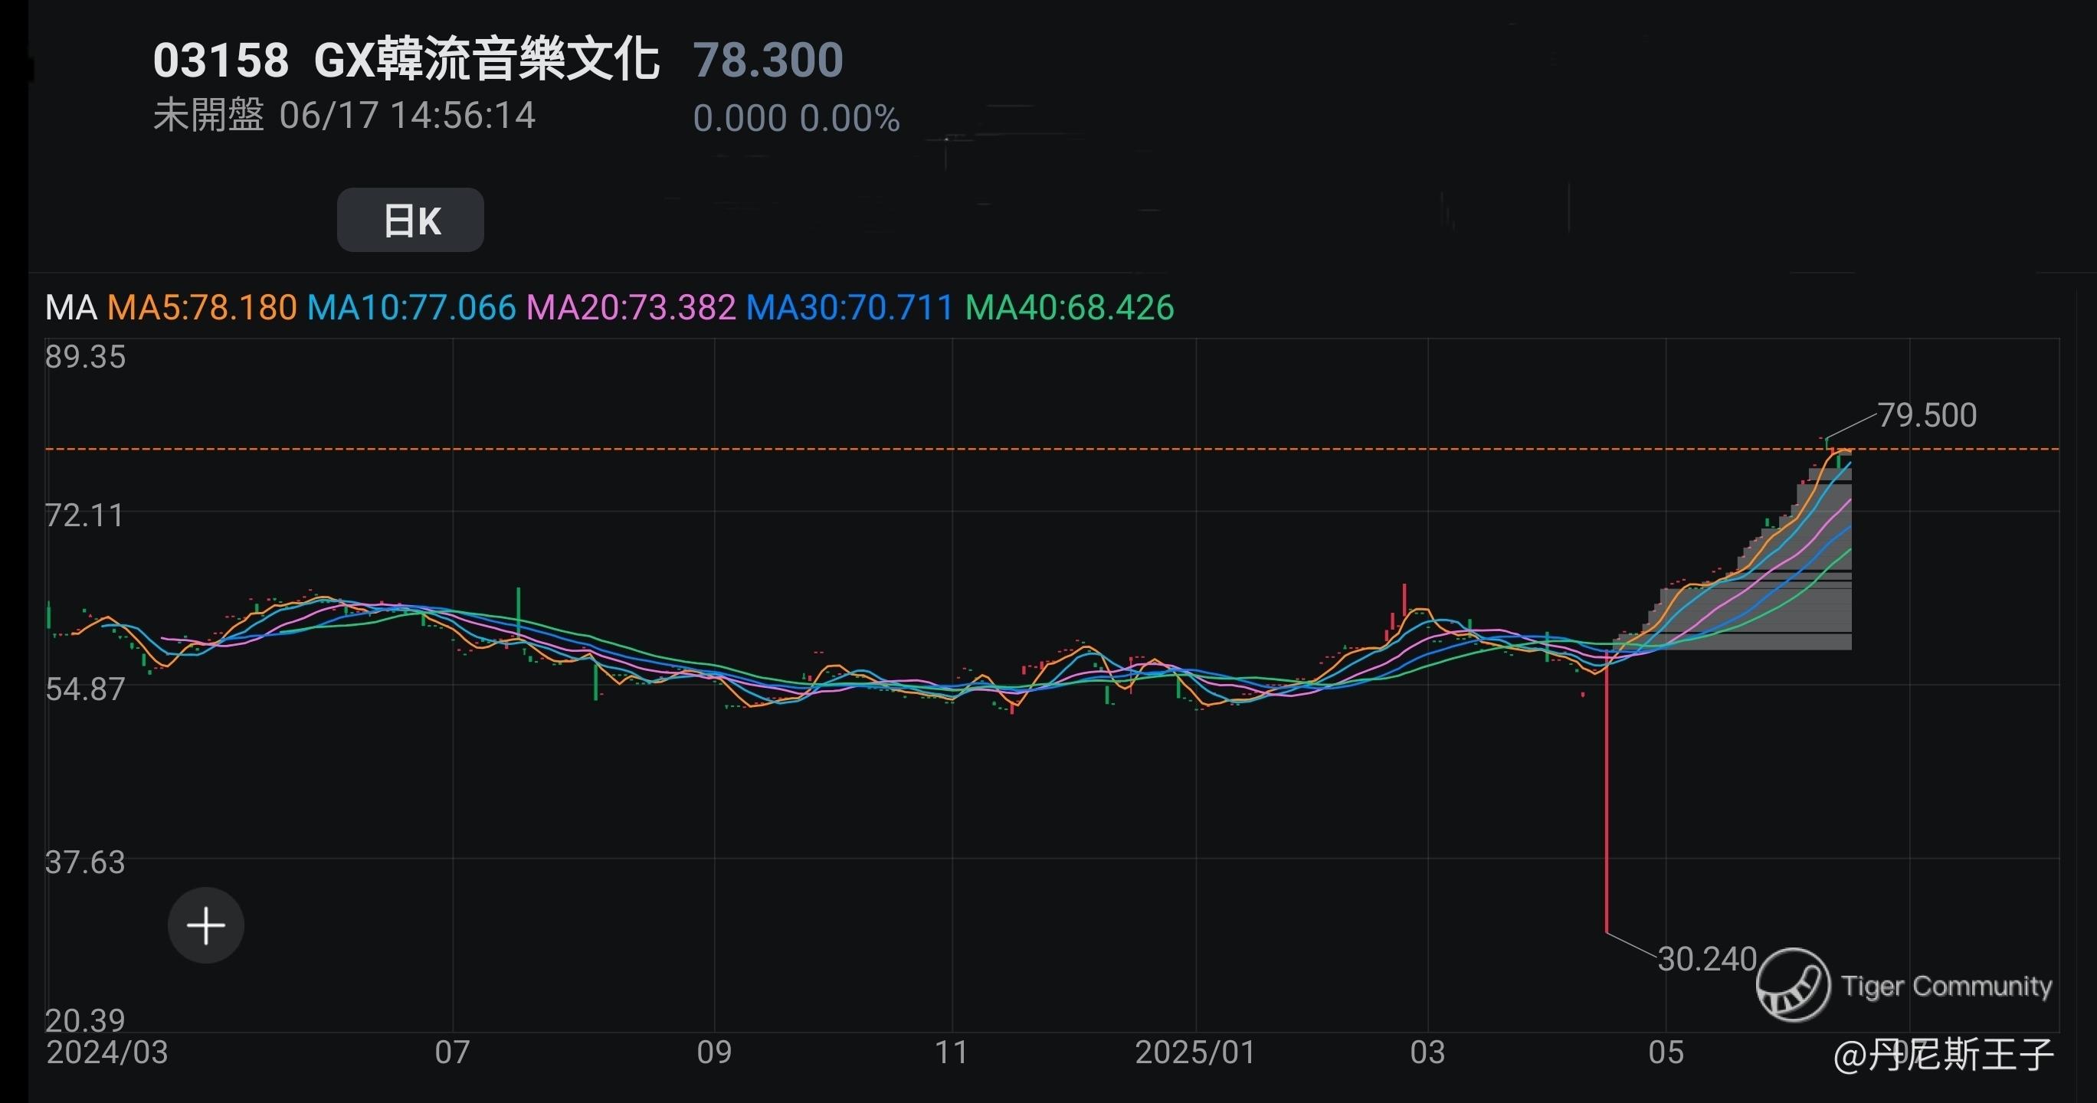The height and width of the screenshot is (1103, 2097).
Task: Click the MA indicator title label
Action: point(70,308)
